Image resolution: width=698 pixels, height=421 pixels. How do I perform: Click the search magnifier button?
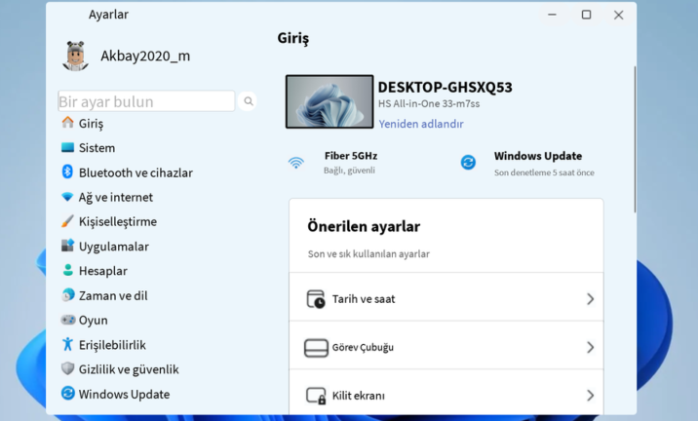(248, 101)
